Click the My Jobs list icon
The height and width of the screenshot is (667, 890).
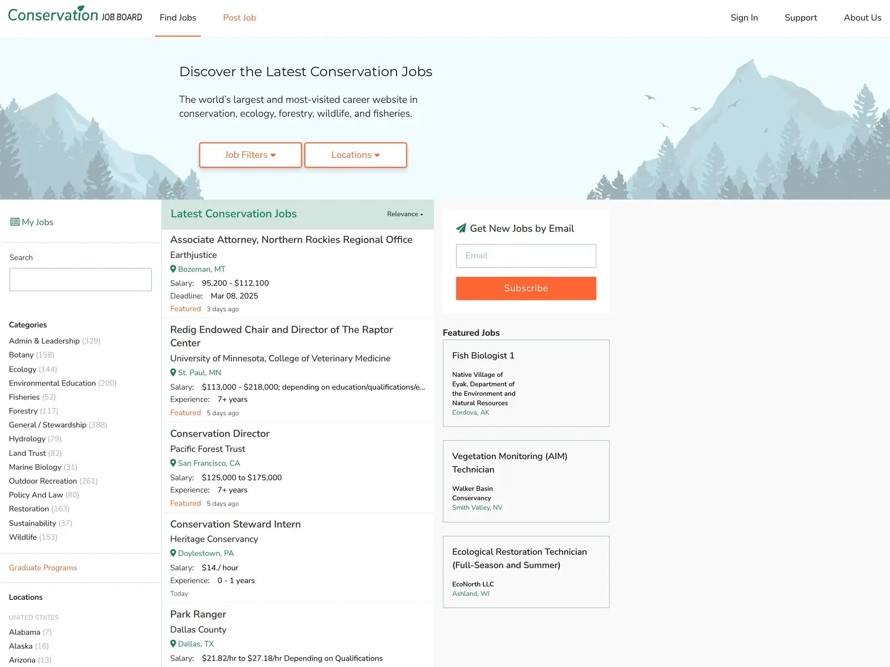[x=15, y=222]
